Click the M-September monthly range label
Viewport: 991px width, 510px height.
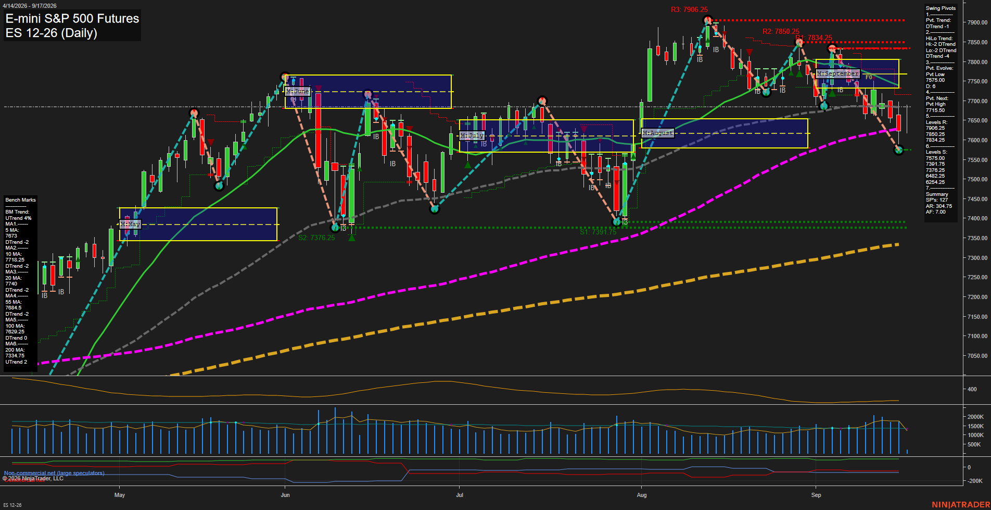[837, 73]
